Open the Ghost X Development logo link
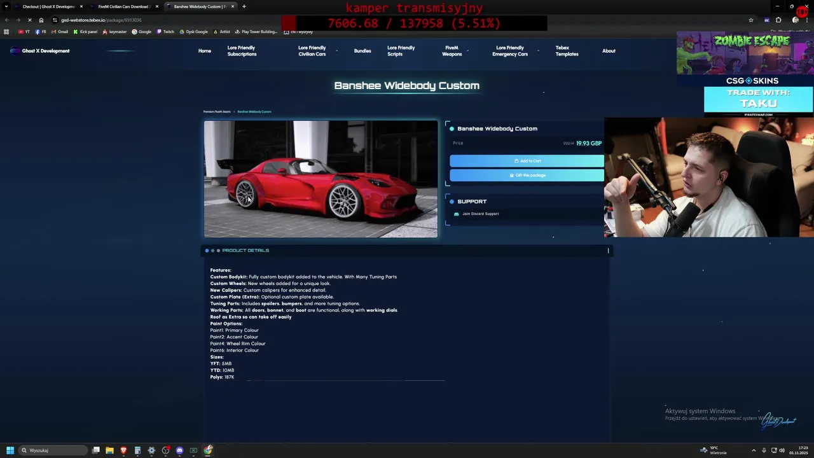 coord(40,51)
